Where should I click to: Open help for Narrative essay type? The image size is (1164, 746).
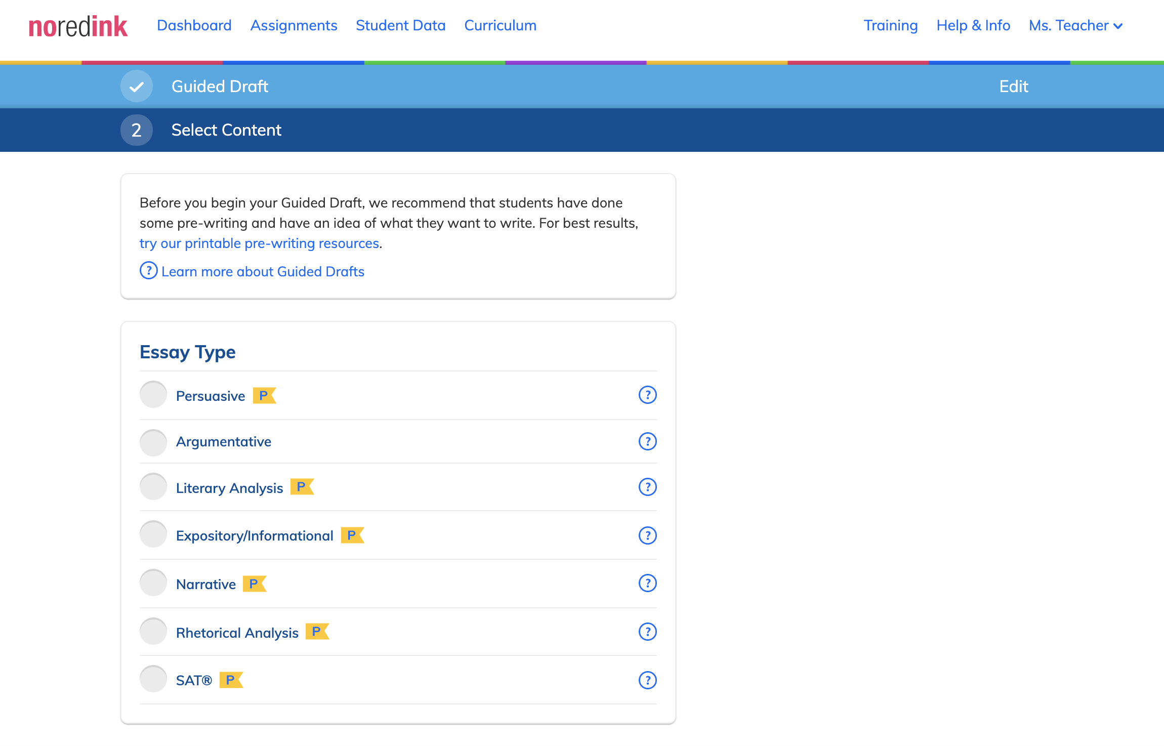[647, 583]
